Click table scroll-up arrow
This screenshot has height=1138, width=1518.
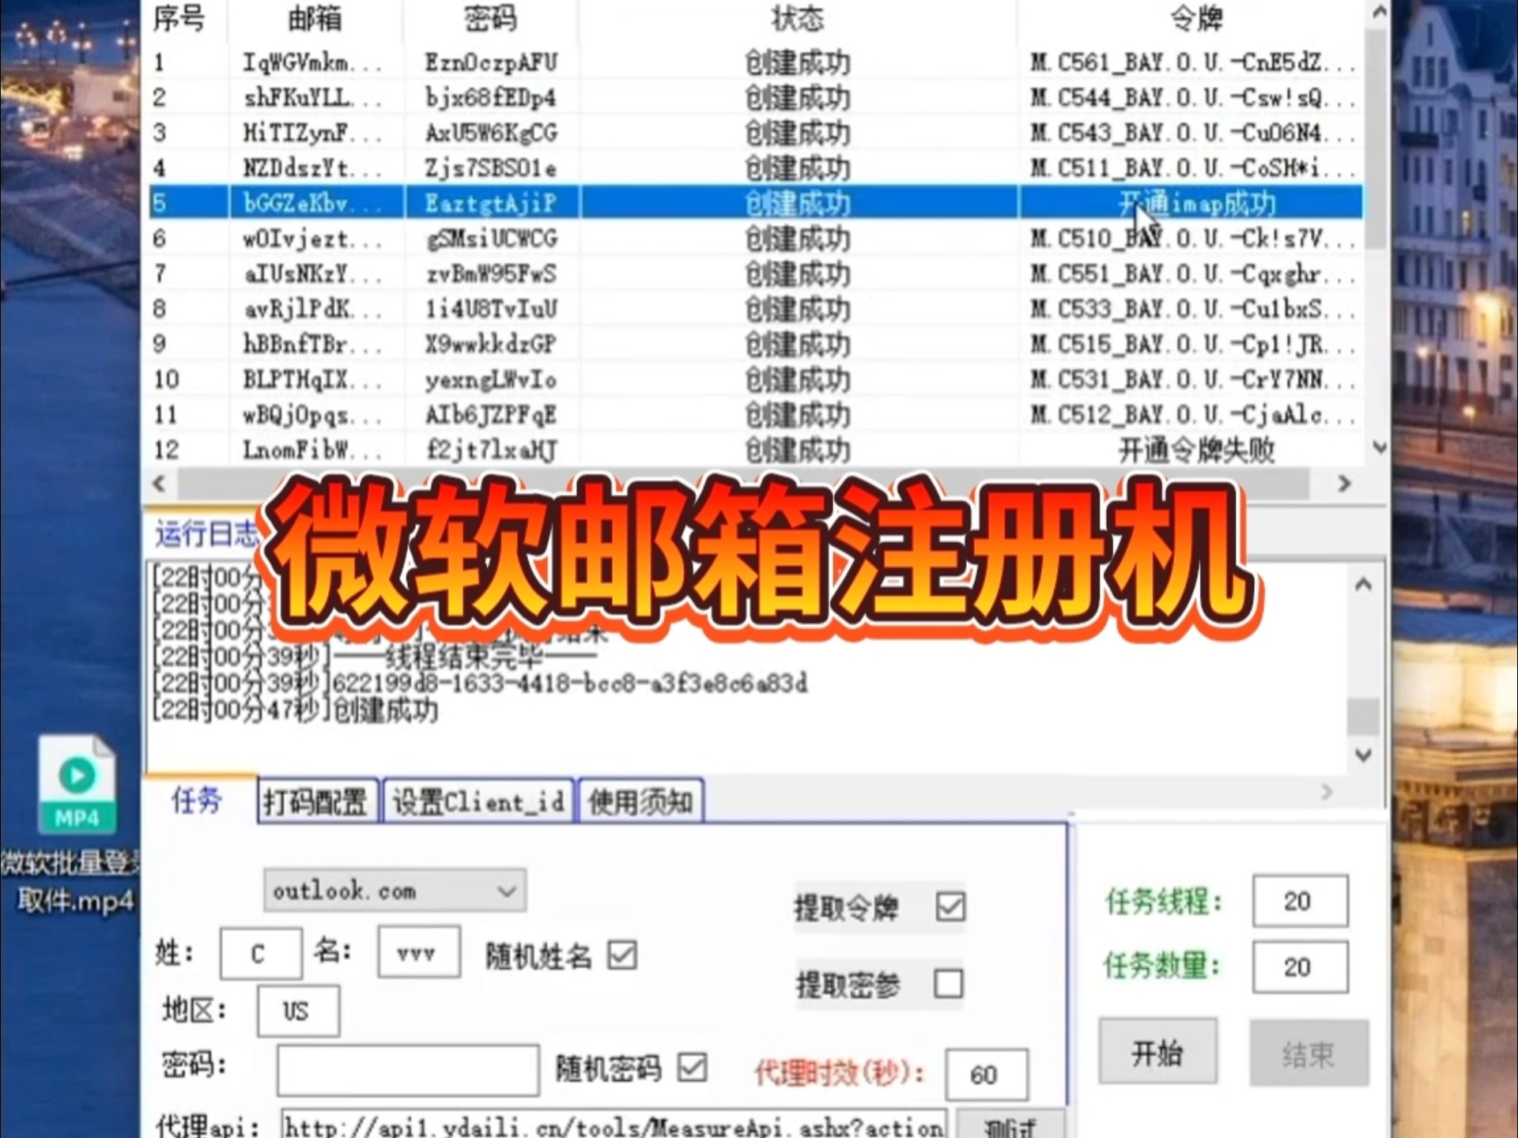click(x=1379, y=11)
